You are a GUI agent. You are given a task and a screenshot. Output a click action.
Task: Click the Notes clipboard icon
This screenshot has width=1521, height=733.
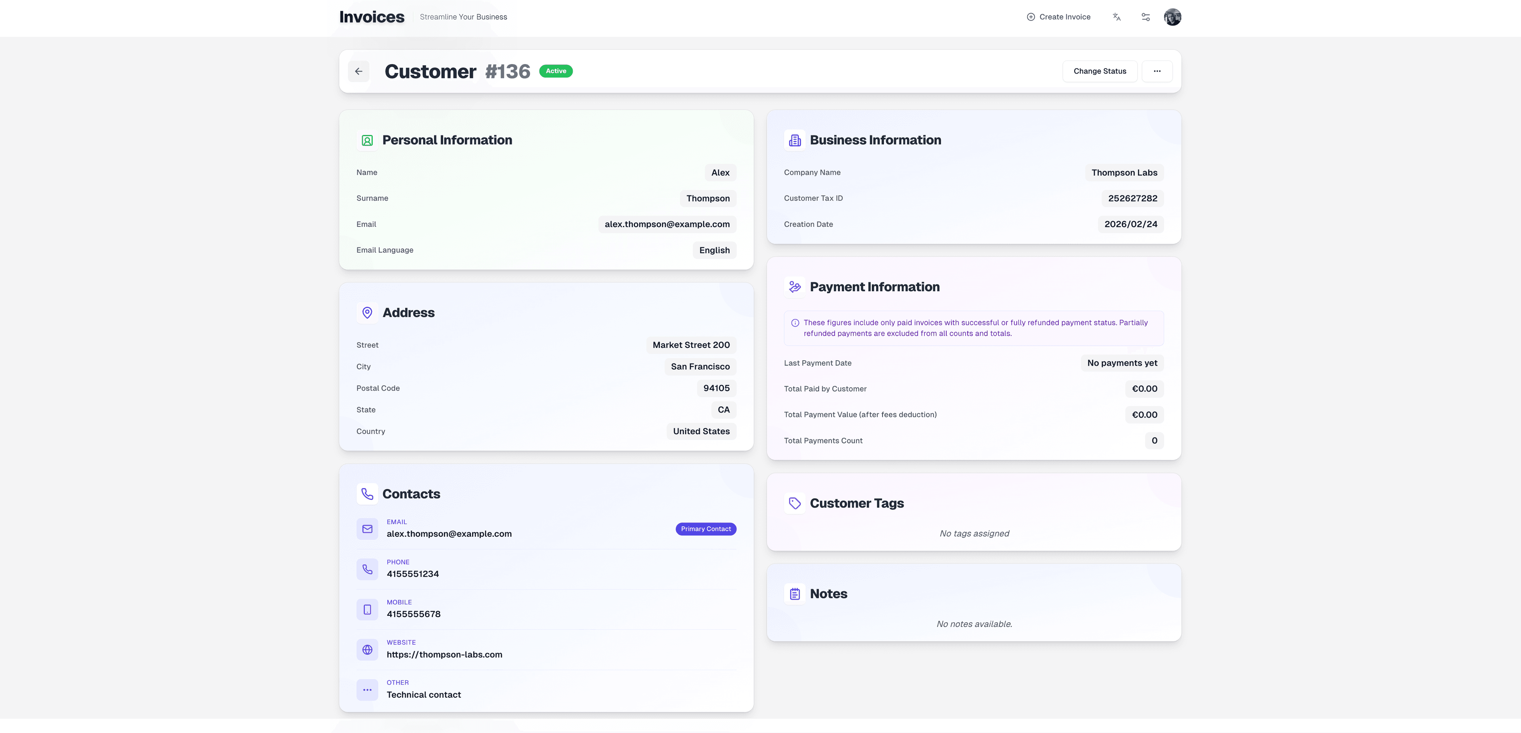pyautogui.click(x=794, y=594)
